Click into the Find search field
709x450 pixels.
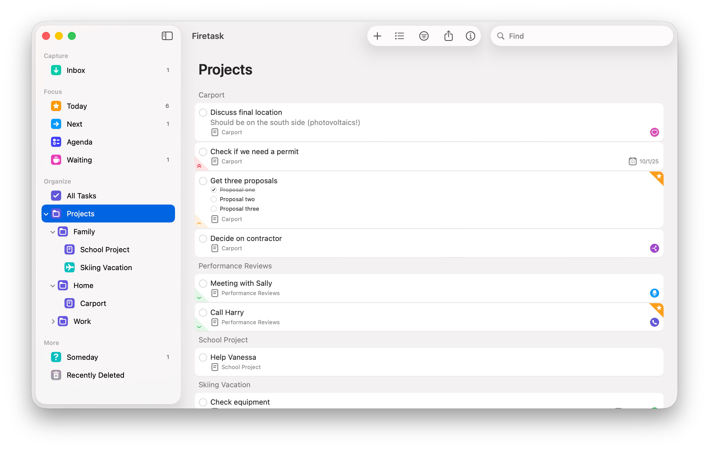[586, 36]
